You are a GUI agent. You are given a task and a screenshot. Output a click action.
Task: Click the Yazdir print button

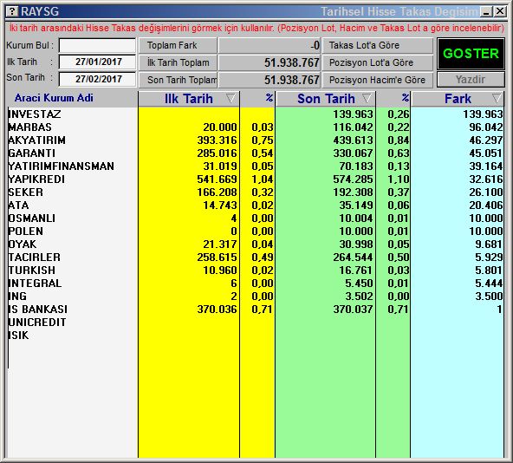471,80
